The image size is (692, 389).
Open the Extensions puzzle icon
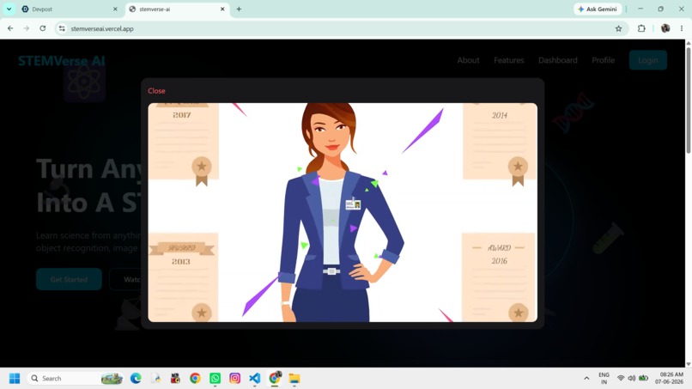[x=641, y=28]
